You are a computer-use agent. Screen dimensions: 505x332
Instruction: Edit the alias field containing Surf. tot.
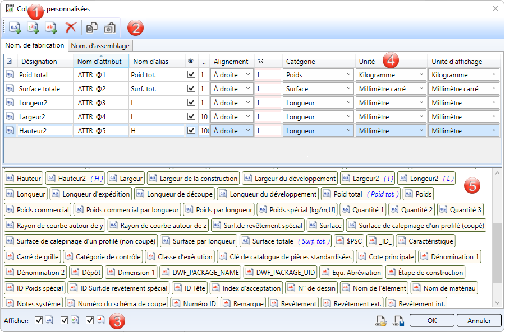[157, 88]
